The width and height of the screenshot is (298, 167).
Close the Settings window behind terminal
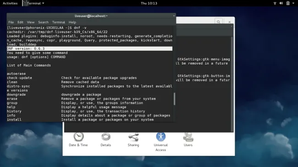click(x=229, y=22)
